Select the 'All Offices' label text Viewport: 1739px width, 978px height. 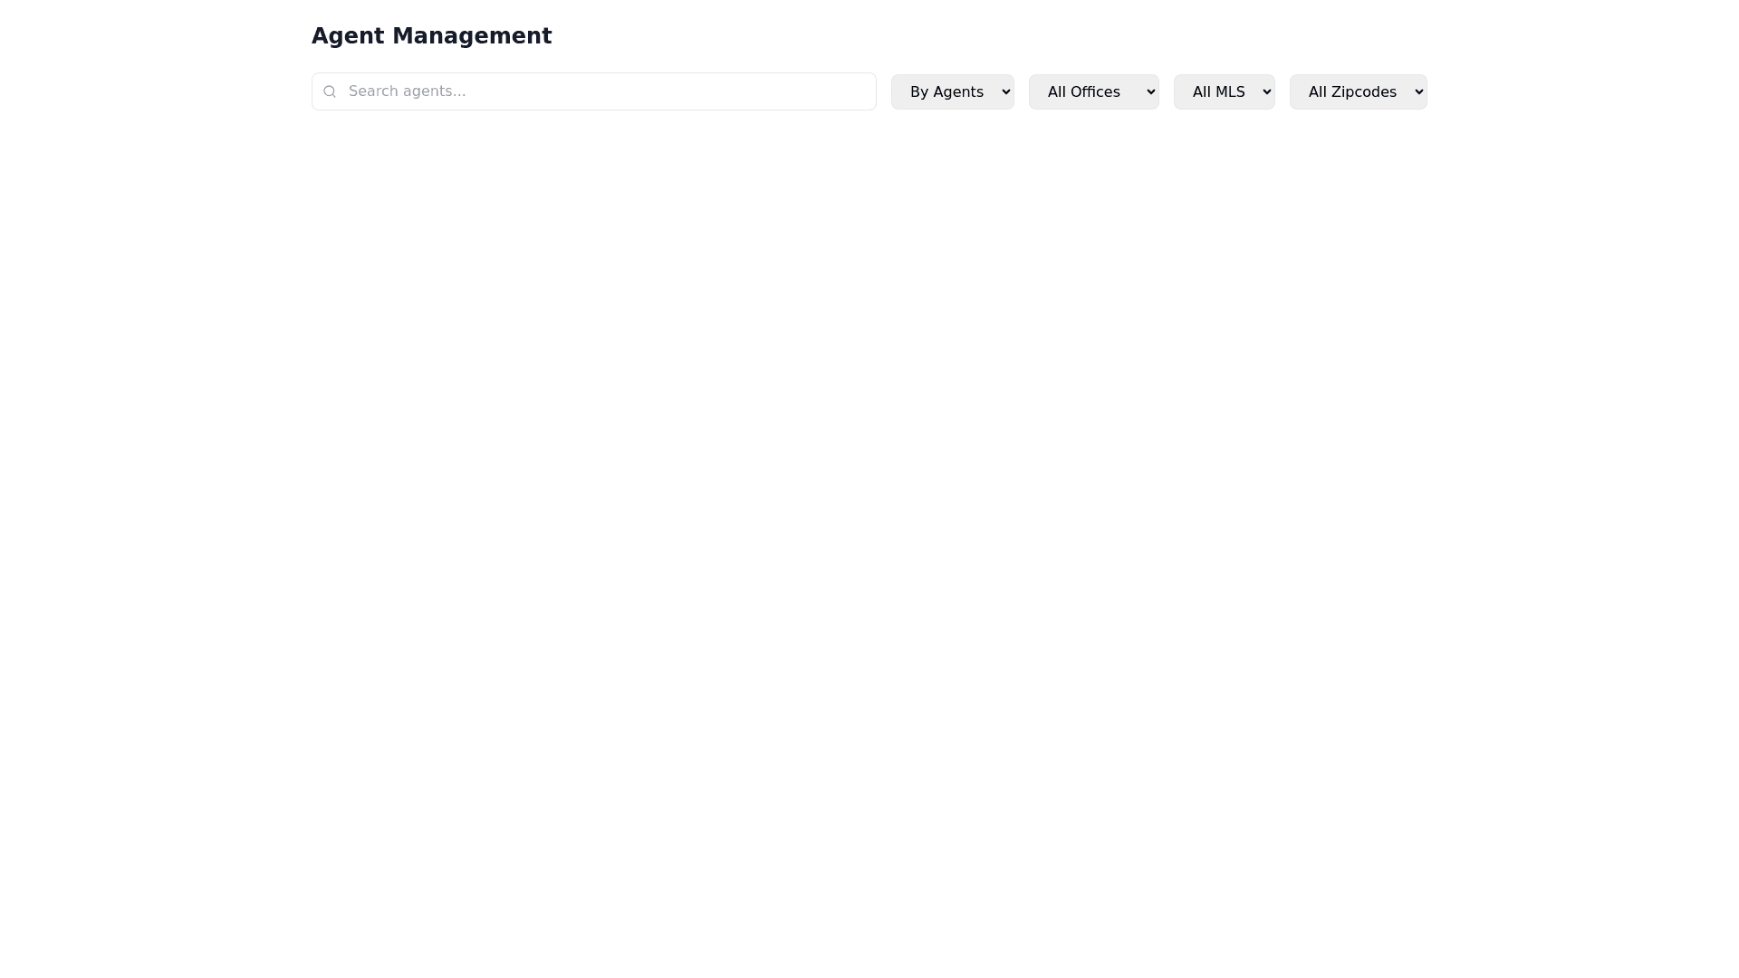(x=1083, y=92)
